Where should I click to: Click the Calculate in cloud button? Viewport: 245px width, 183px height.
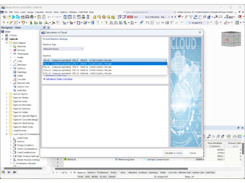coord(173,153)
